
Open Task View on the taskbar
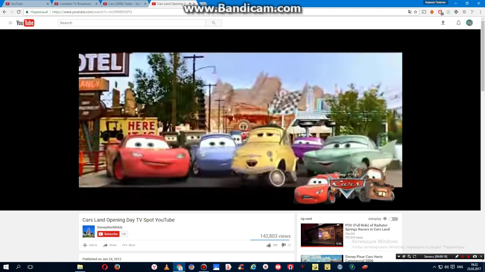click(30, 267)
